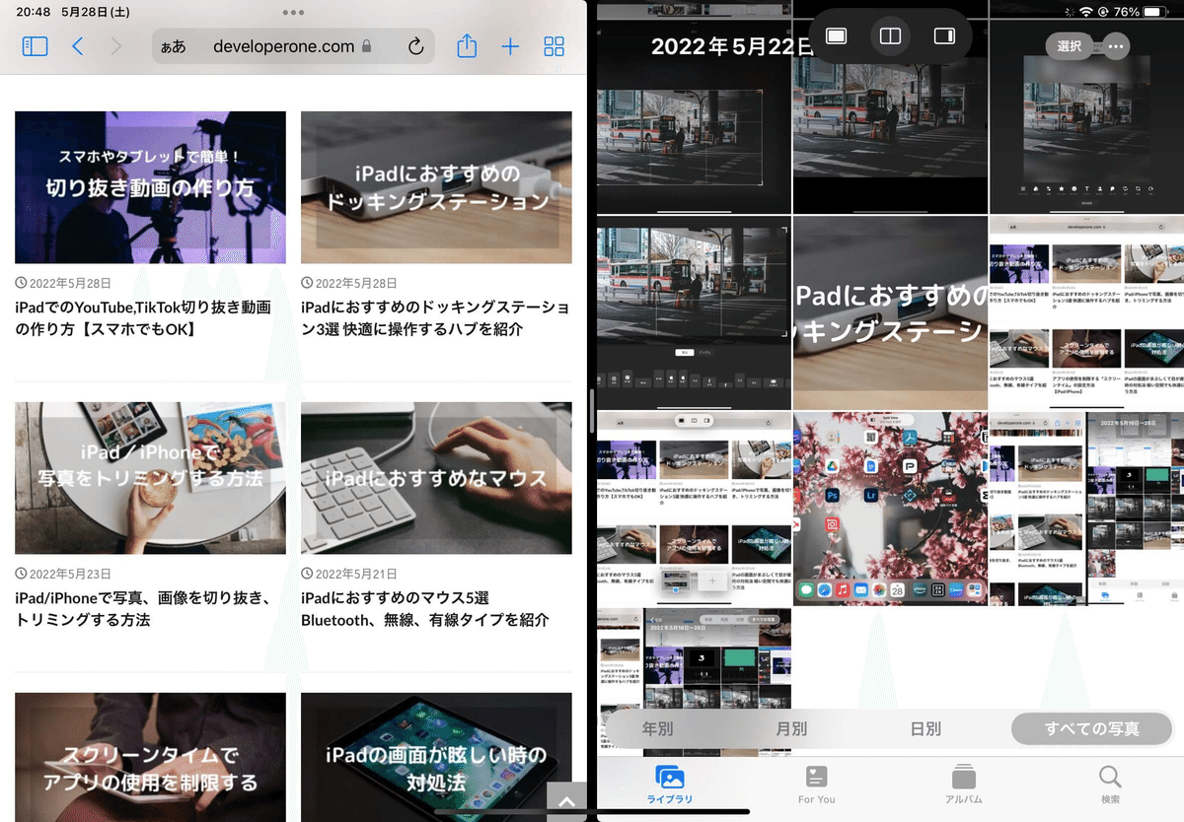Tap the back navigation arrow in Safari
1184x822 pixels.
[78, 46]
